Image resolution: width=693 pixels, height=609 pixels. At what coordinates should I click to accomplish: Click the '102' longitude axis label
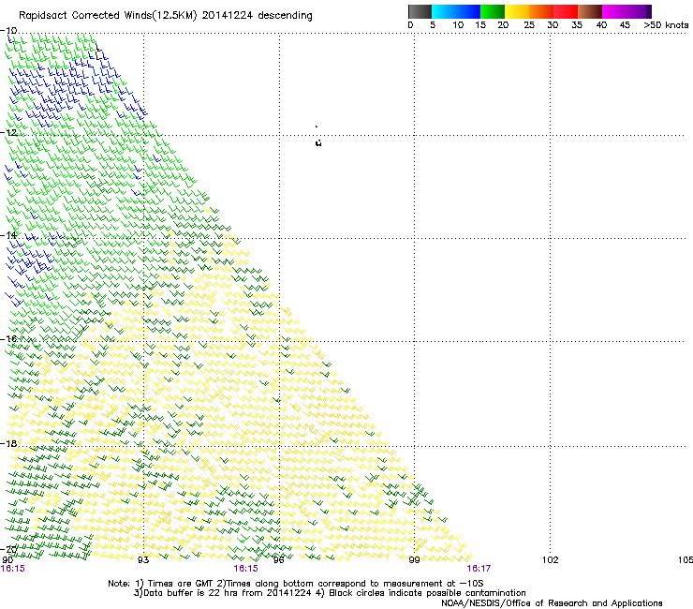pyautogui.click(x=551, y=560)
